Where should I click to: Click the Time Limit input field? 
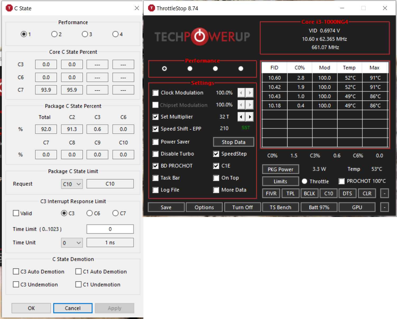click(110, 229)
